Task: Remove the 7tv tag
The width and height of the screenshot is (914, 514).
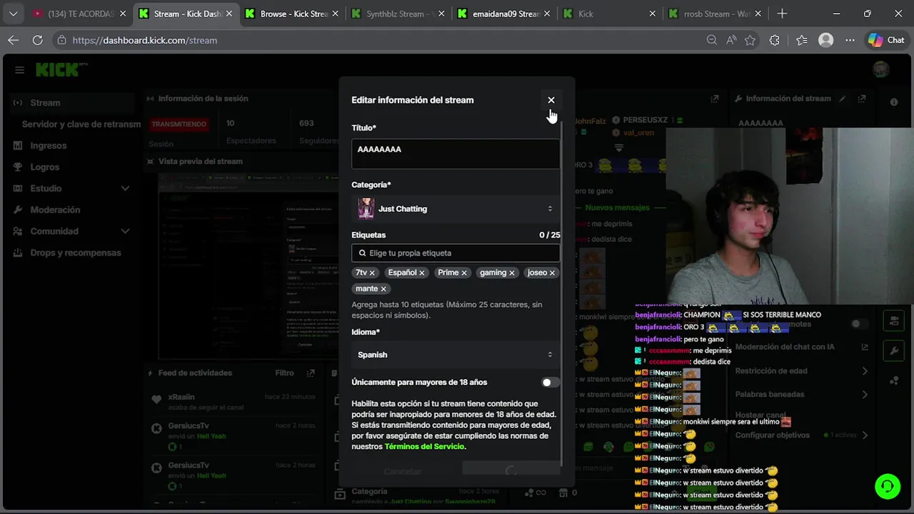Action: (x=372, y=273)
